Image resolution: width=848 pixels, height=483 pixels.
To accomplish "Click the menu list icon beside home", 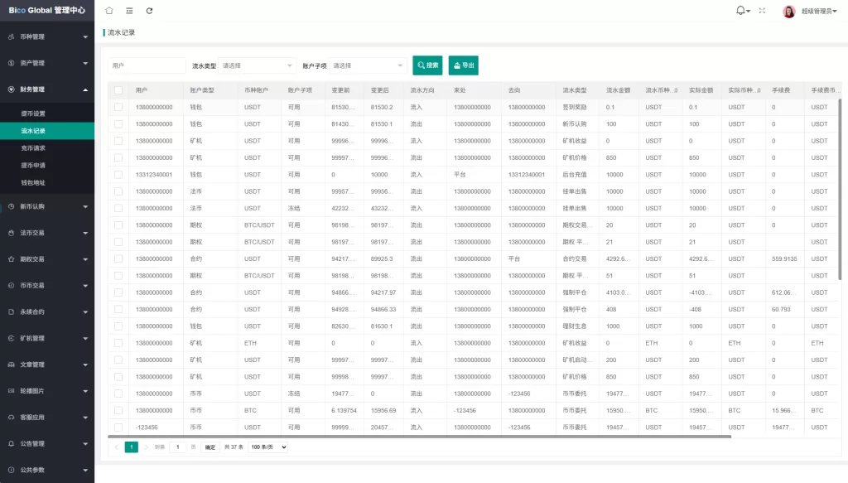I will (x=128, y=10).
